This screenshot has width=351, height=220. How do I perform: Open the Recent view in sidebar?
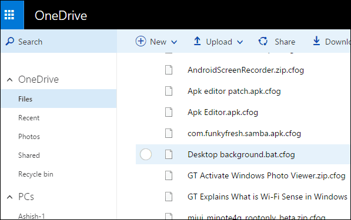coord(29,118)
